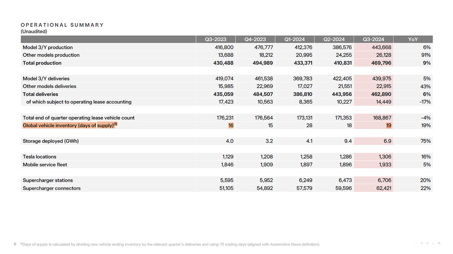
Task: Click Q3-2023 Tesla locations value 1,129
Action: pyautogui.click(x=227, y=157)
